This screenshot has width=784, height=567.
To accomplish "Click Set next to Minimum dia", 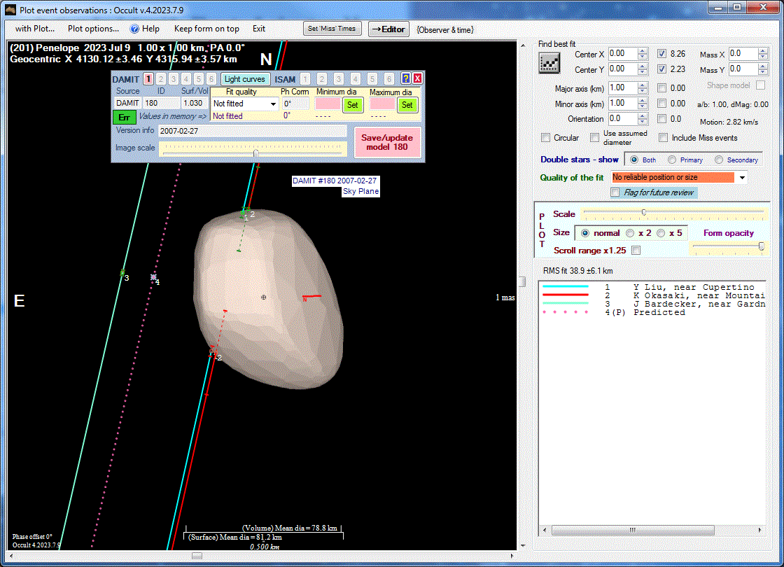I will (x=353, y=105).
